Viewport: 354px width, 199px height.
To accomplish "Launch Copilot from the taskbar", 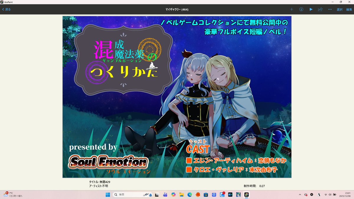I will coord(174,195).
